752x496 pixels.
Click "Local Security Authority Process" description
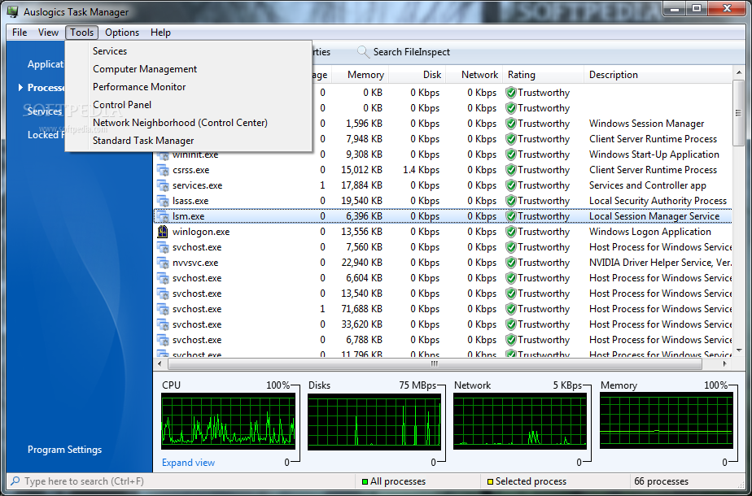click(658, 200)
